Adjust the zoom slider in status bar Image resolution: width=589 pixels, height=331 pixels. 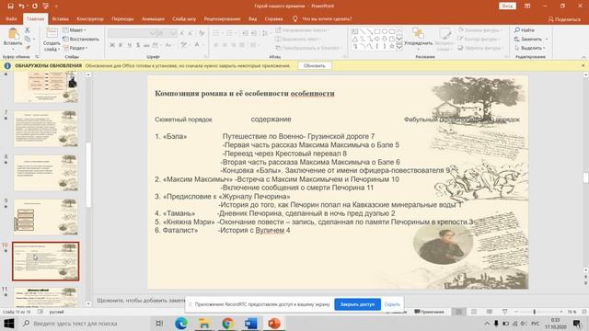[x=534, y=312]
